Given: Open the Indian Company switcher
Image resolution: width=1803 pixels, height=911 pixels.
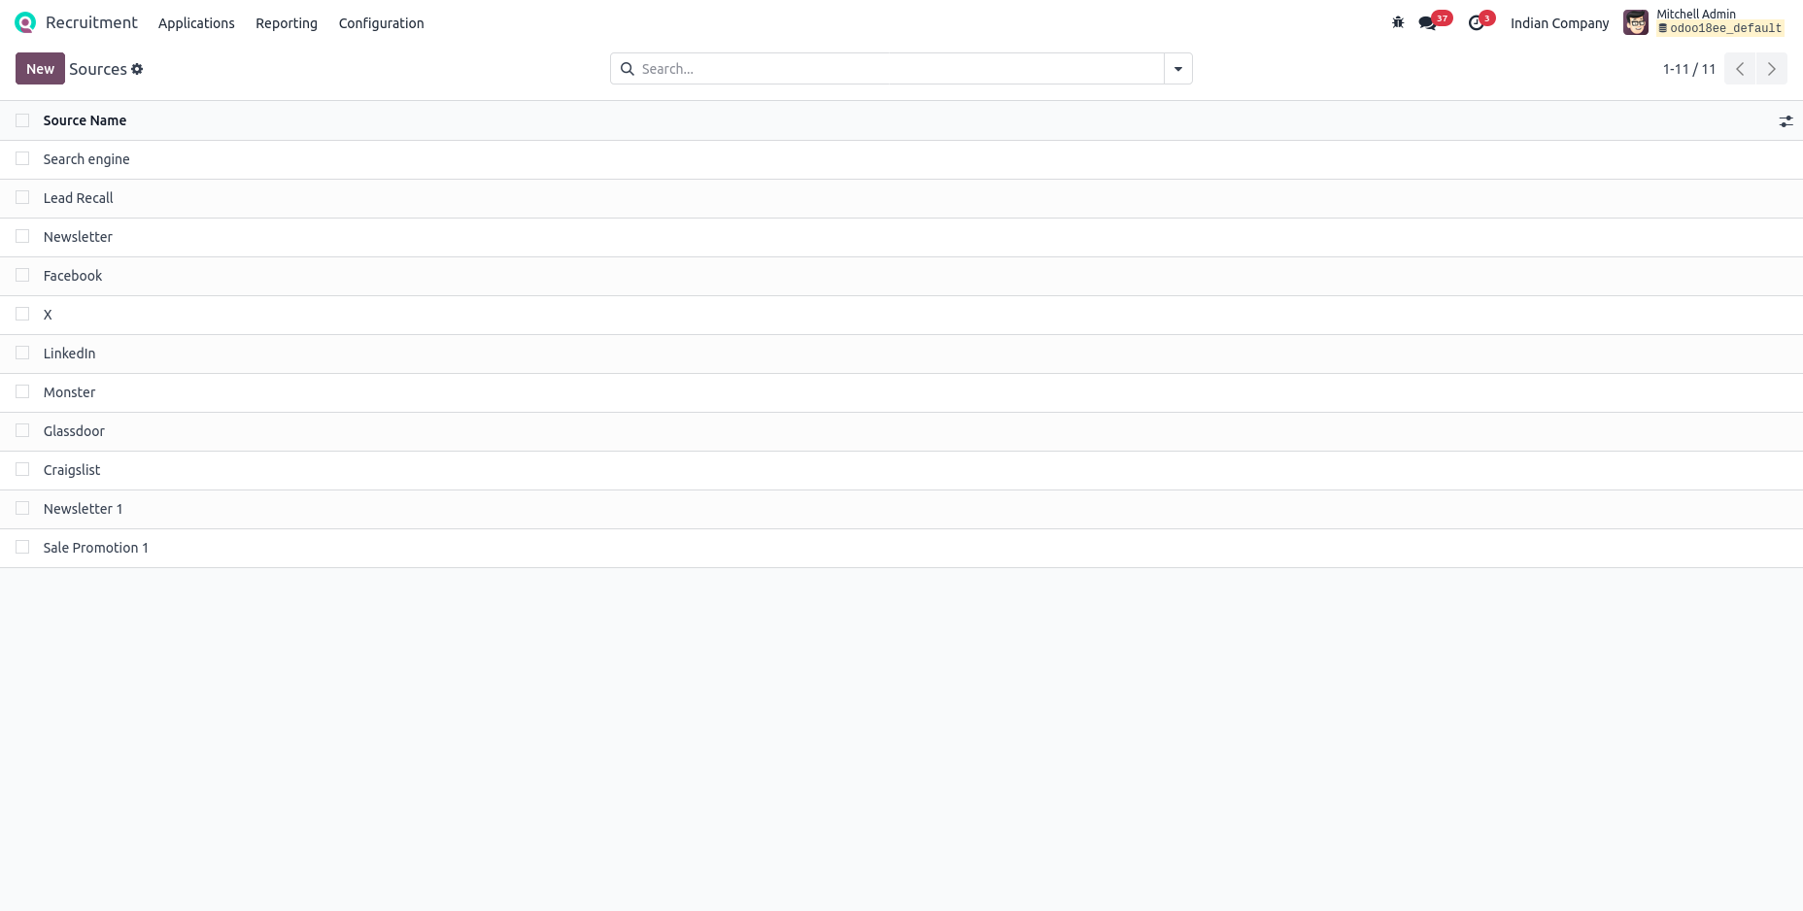Looking at the screenshot, I should click(x=1559, y=23).
